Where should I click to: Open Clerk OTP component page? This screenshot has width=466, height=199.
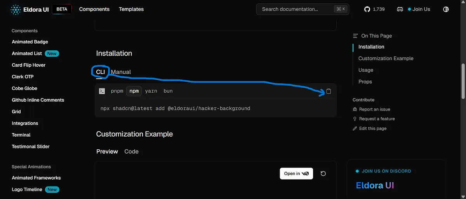click(x=23, y=77)
